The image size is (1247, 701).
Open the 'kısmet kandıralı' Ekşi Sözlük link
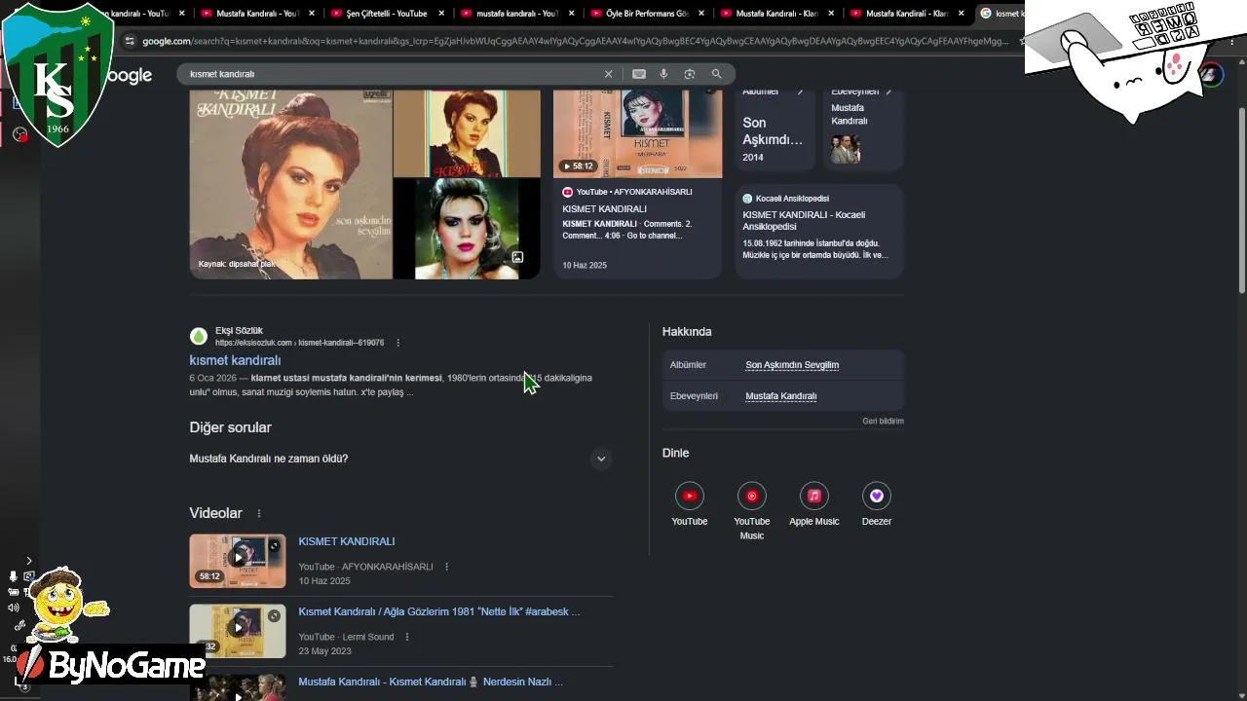[235, 360]
